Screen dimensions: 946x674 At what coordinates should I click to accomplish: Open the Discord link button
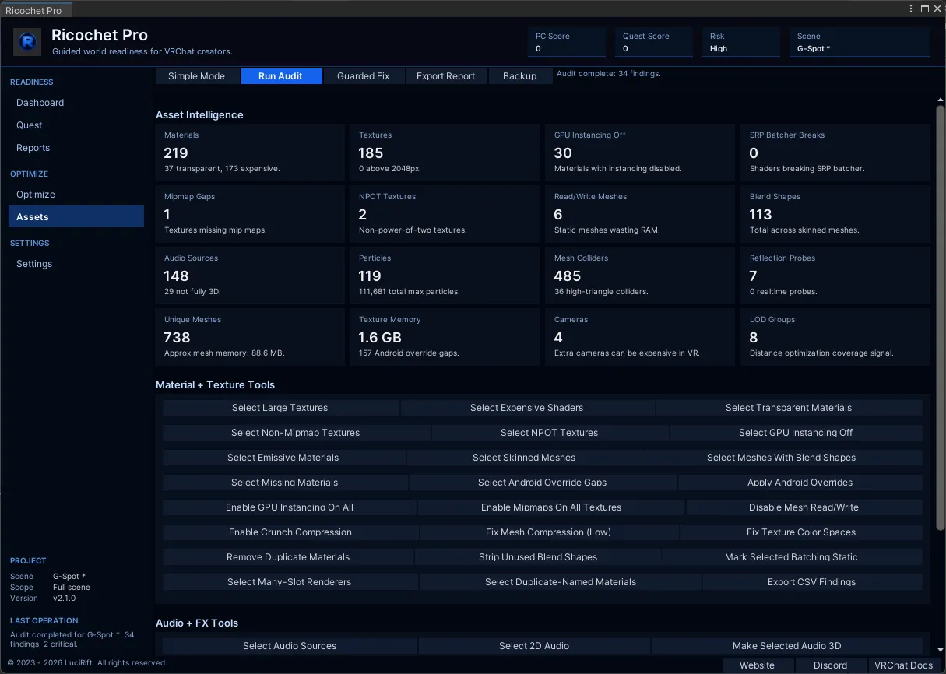pyautogui.click(x=830, y=665)
